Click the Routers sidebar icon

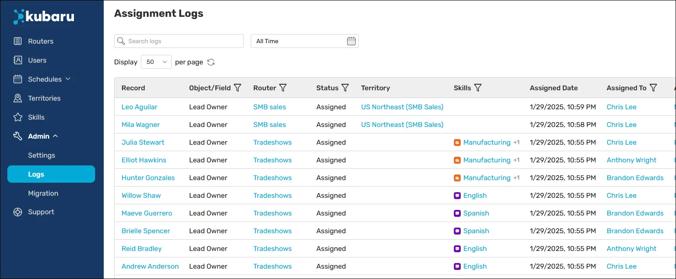pos(18,41)
